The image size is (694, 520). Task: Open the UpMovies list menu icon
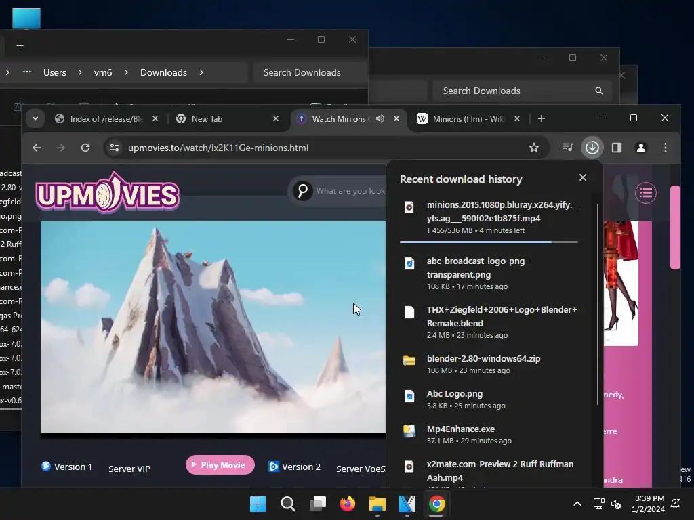[x=646, y=193]
